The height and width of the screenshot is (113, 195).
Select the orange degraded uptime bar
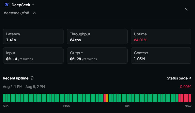(x=107, y=98)
